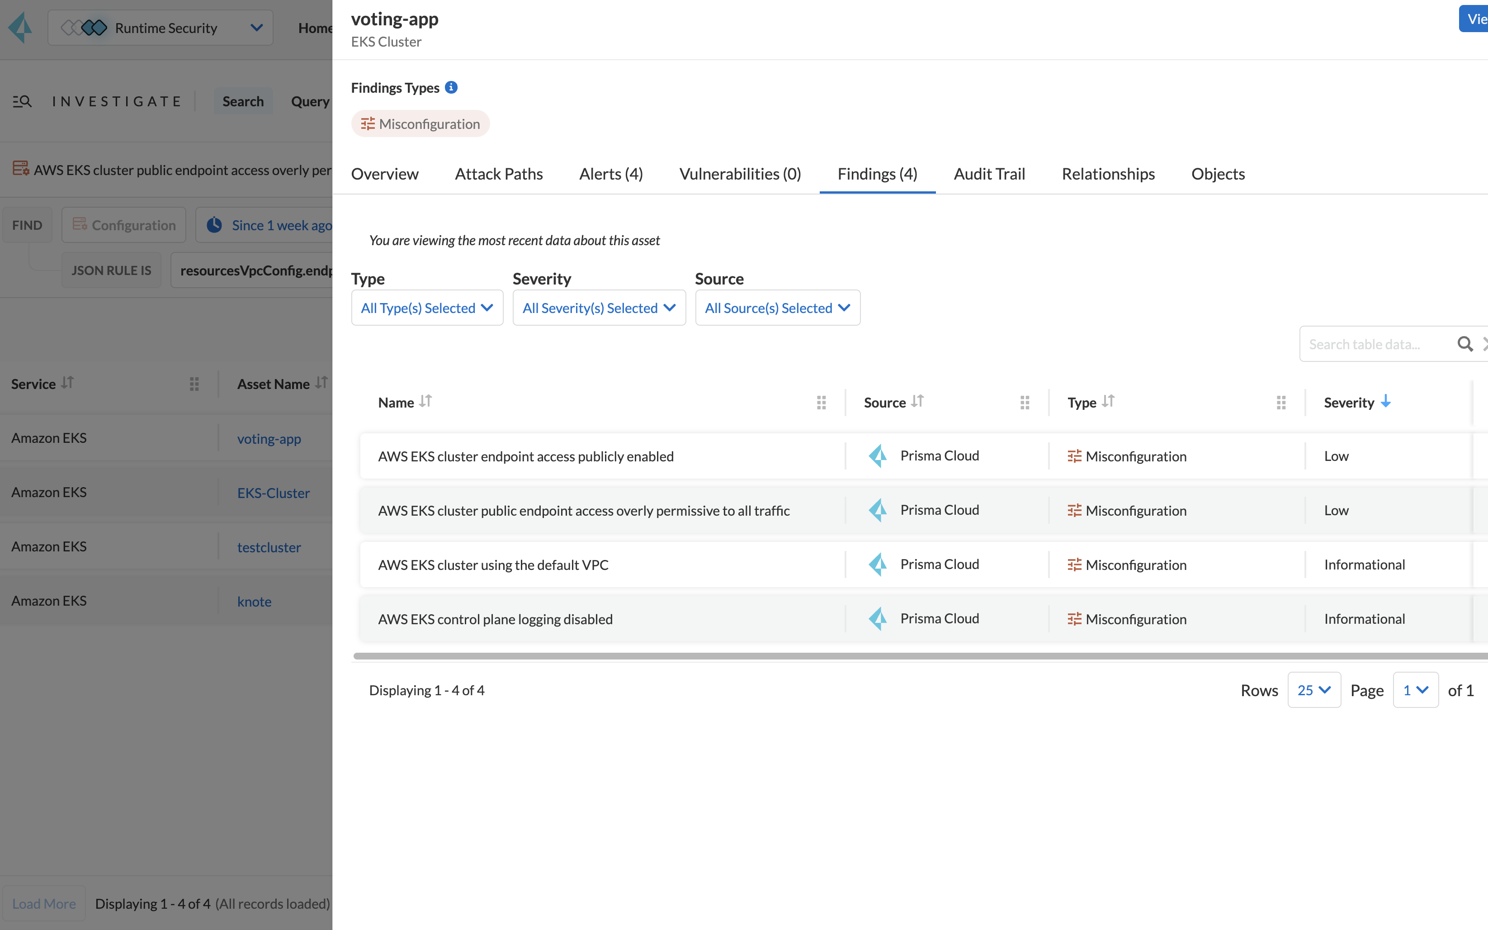Switch to the Attack Paths tab
The width and height of the screenshot is (1488, 930).
pos(498,174)
